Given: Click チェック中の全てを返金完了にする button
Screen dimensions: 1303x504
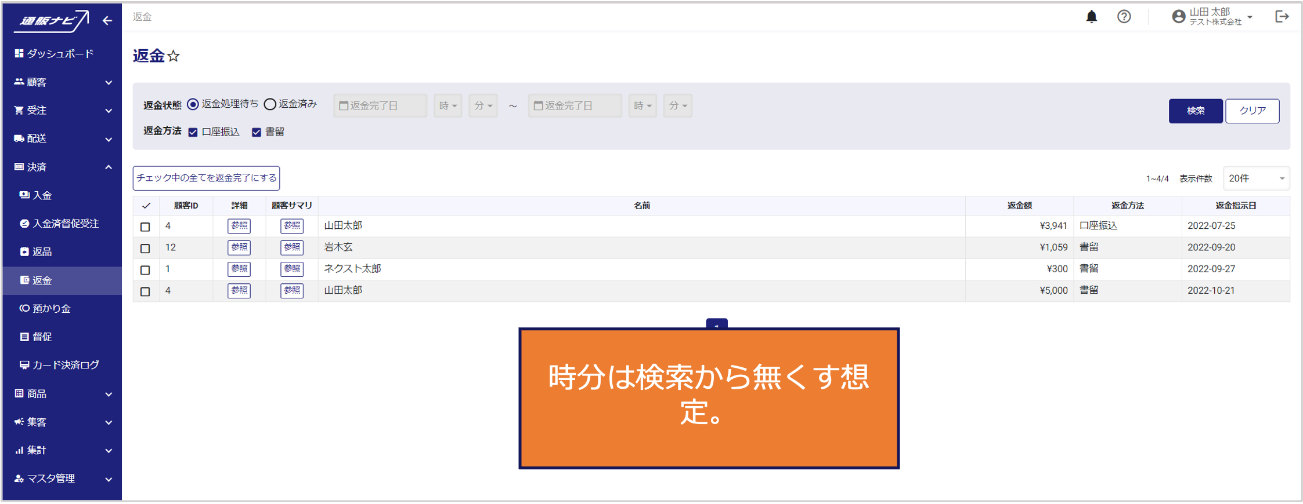Looking at the screenshot, I should (206, 178).
